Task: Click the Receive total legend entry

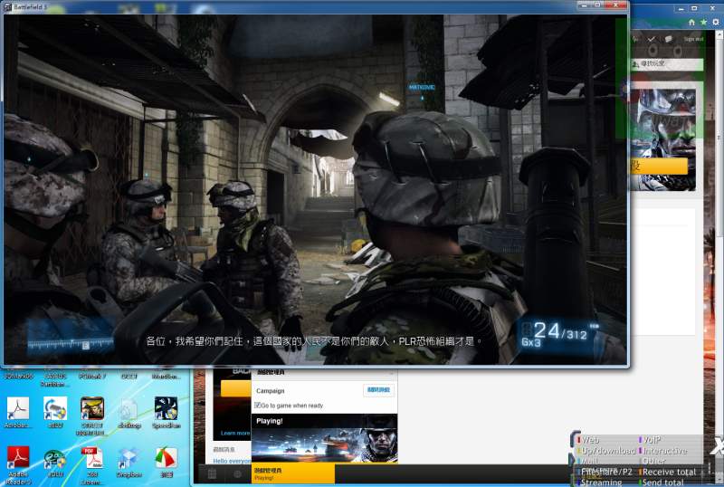Action: [x=668, y=472]
